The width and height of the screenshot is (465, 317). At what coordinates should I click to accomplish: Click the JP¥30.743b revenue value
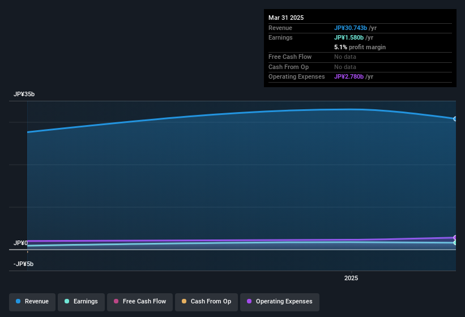(x=351, y=28)
